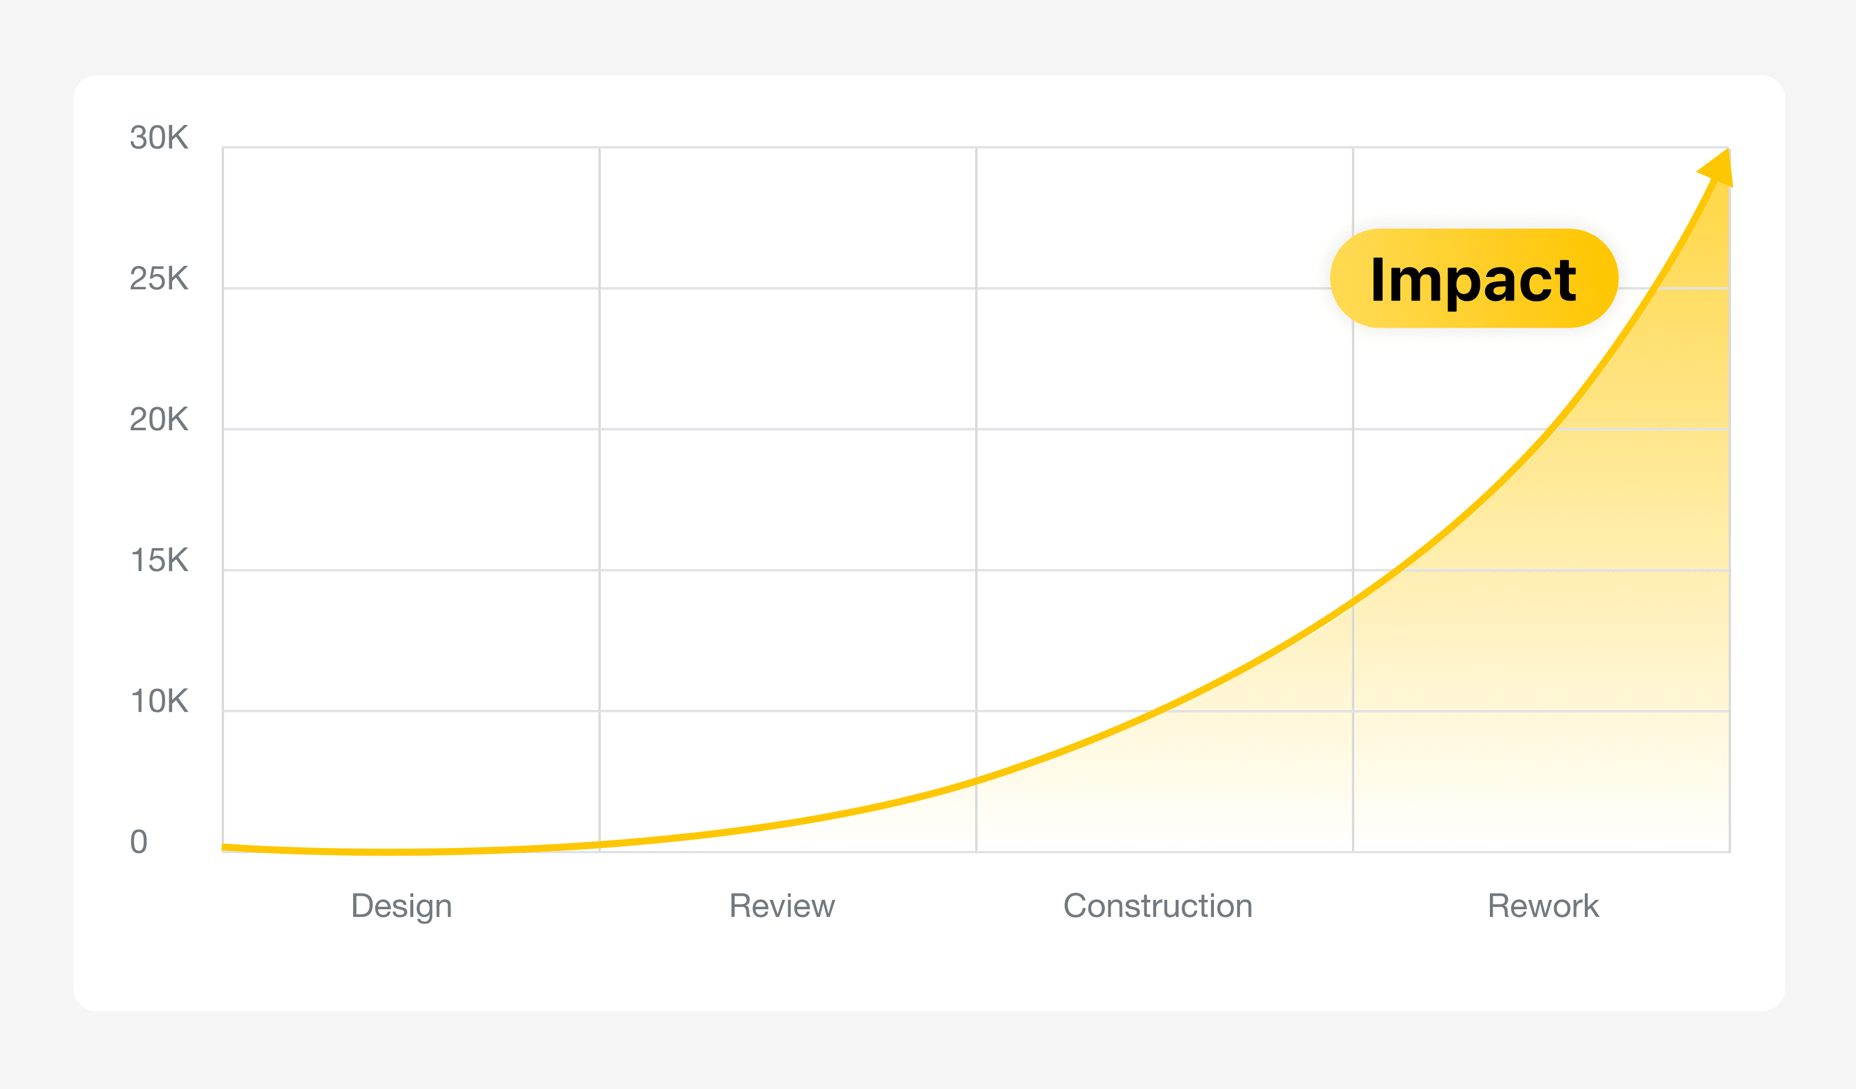This screenshot has width=1856, height=1089.
Task: Click the arrowhead at the curve's top
Action: (x=1718, y=168)
